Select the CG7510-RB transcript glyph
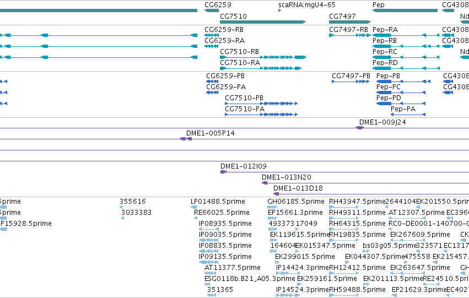The height and width of the screenshot is (298, 469). 263,57
